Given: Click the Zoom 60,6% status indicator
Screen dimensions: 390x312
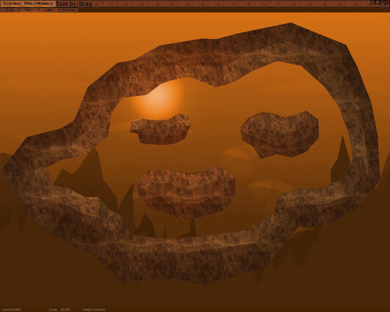Looking at the screenshot, I should [x=59, y=310].
